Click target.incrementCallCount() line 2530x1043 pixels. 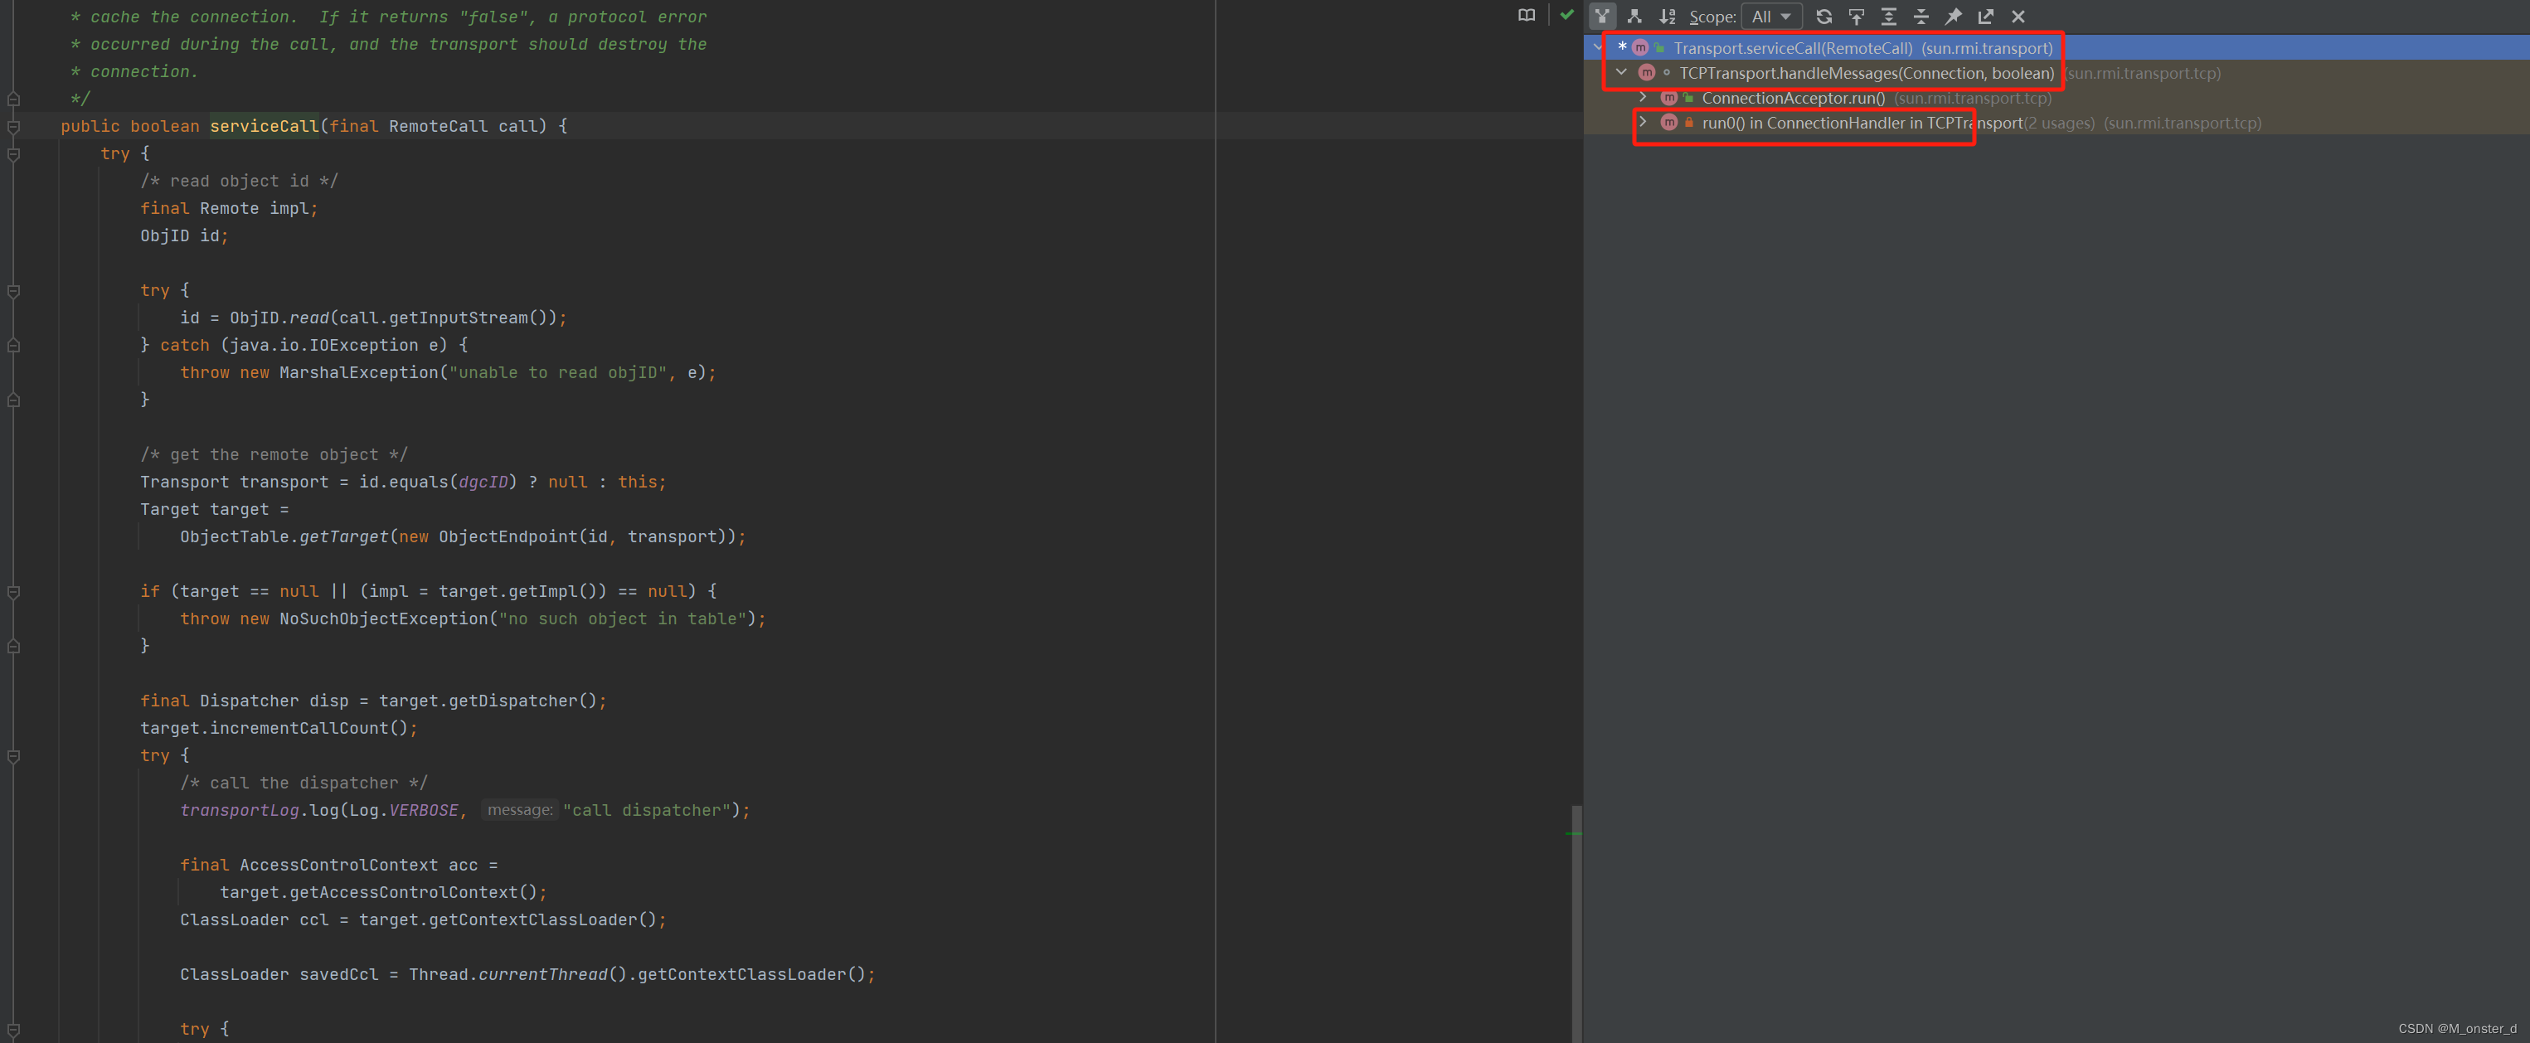[278, 728]
